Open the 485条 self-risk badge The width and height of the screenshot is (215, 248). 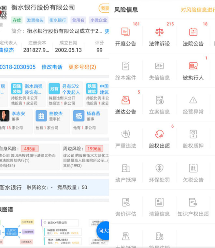pyautogui.click(x=30, y=149)
